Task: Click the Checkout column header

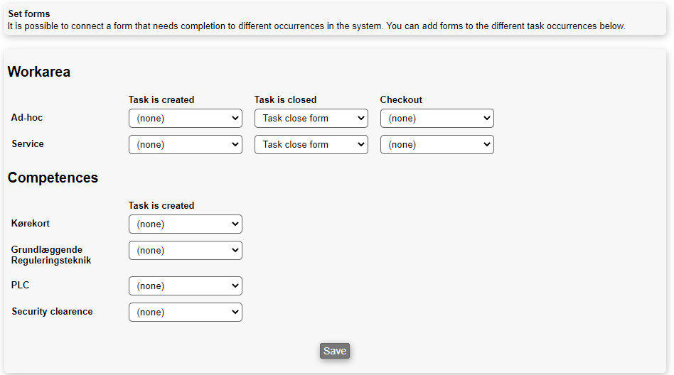Action: pos(401,100)
